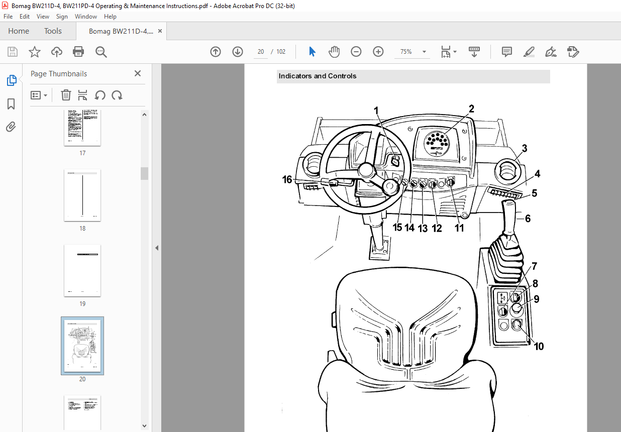The image size is (621, 432).
Task: Click the read mode keyboard icon
Action: [x=474, y=52]
